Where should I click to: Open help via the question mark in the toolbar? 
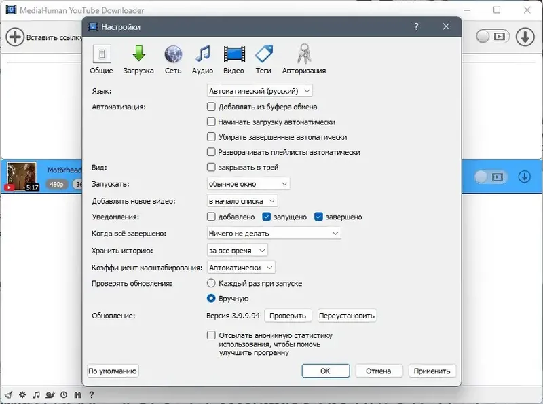coord(92,394)
